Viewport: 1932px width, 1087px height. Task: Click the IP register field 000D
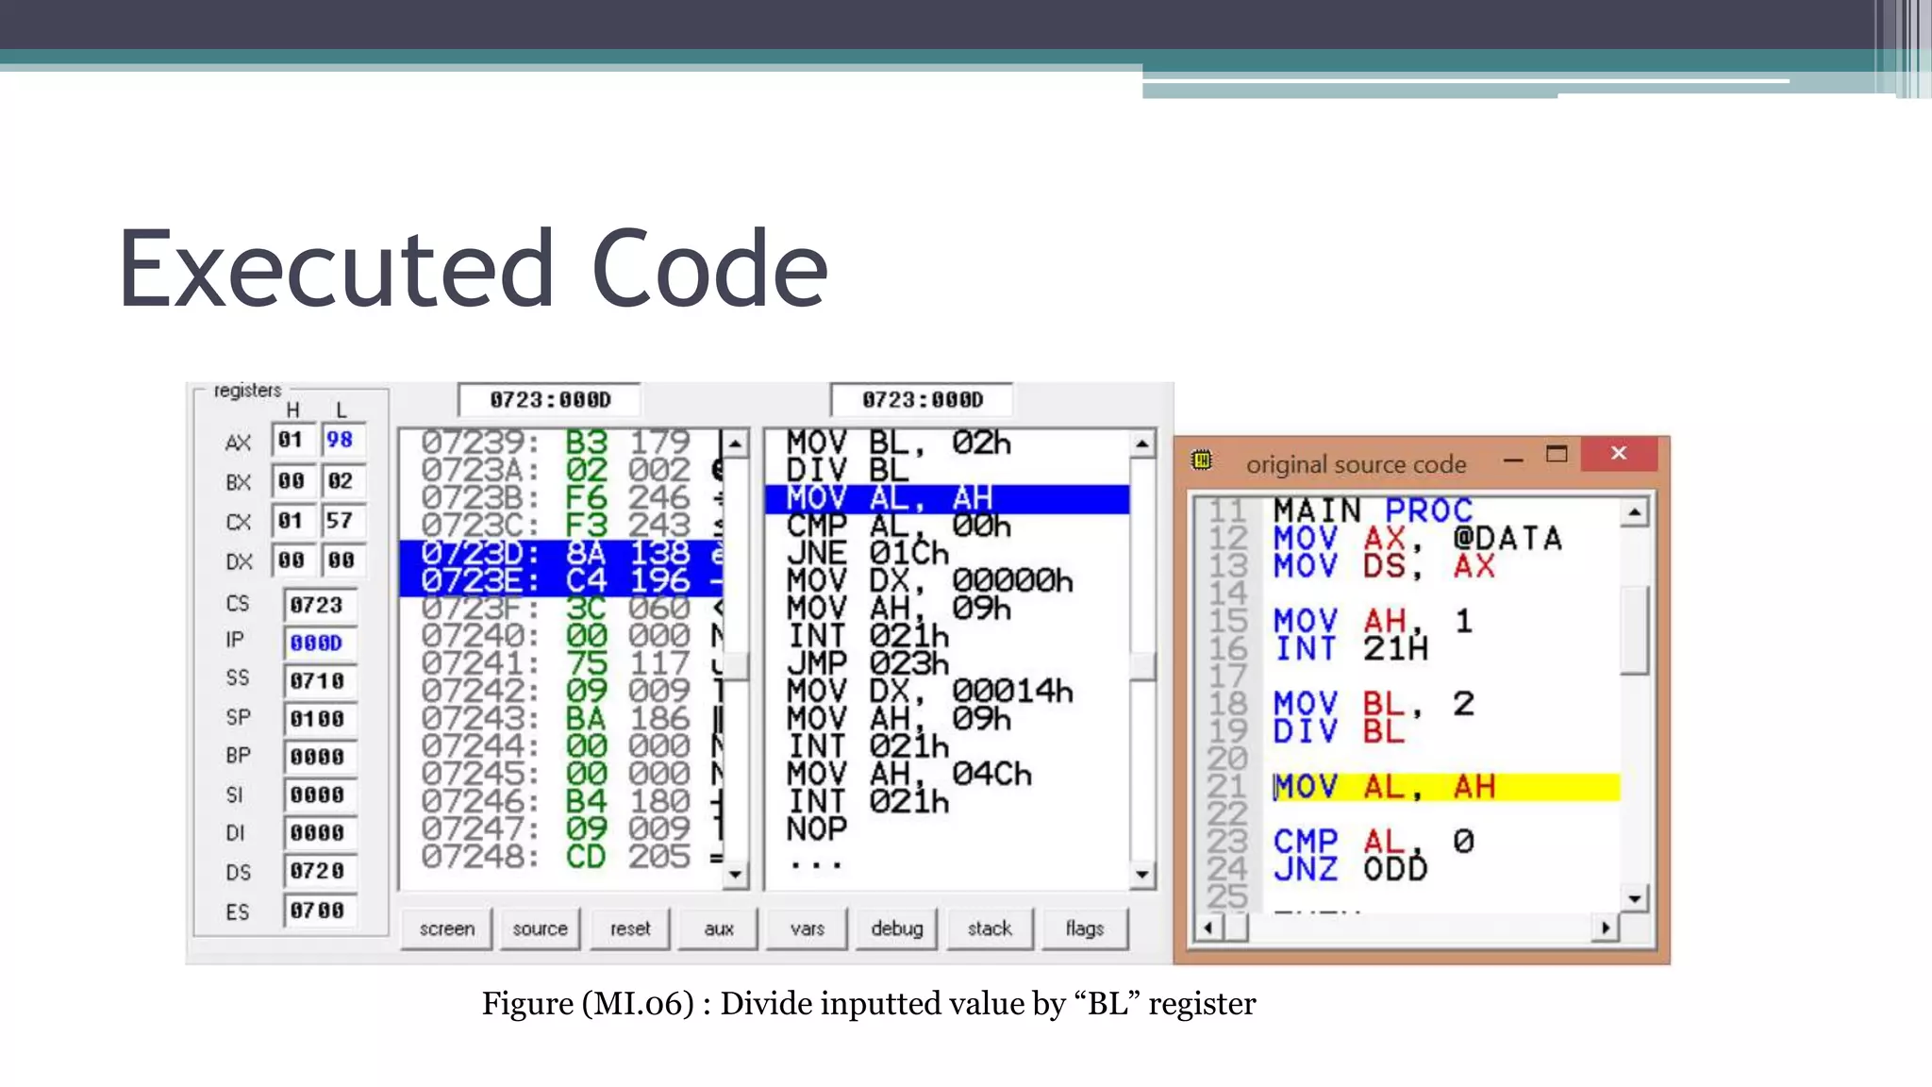319,643
